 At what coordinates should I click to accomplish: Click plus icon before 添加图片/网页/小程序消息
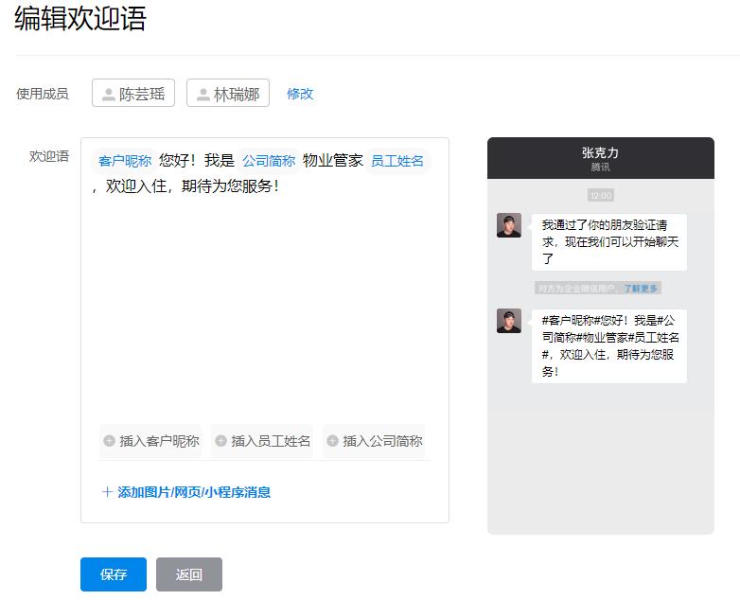tap(107, 492)
